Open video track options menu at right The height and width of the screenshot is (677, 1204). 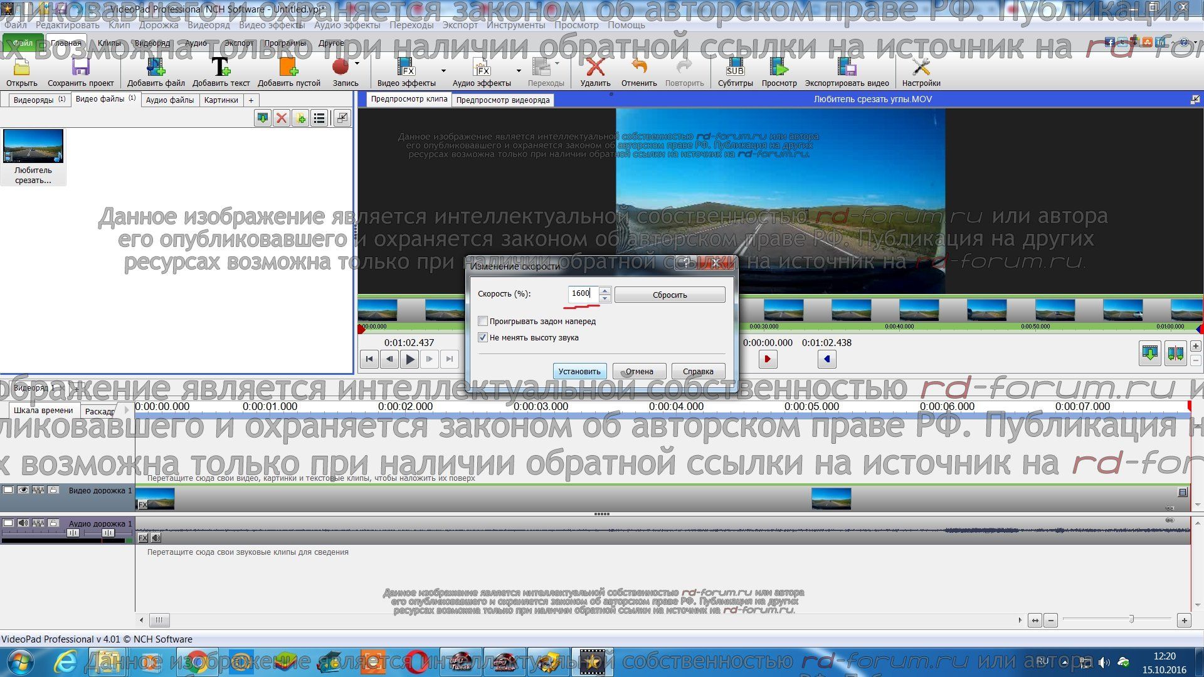pyautogui.click(x=1183, y=493)
